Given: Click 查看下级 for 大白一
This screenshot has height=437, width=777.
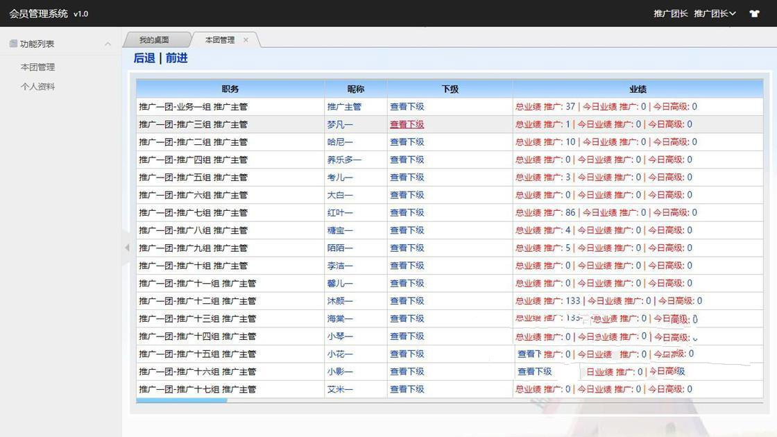Looking at the screenshot, I should click(x=407, y=195).
